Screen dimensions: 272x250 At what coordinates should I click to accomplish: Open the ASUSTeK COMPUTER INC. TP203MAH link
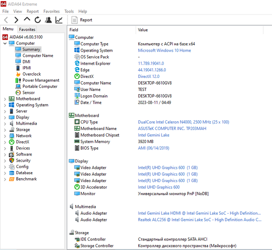(172, 129)
